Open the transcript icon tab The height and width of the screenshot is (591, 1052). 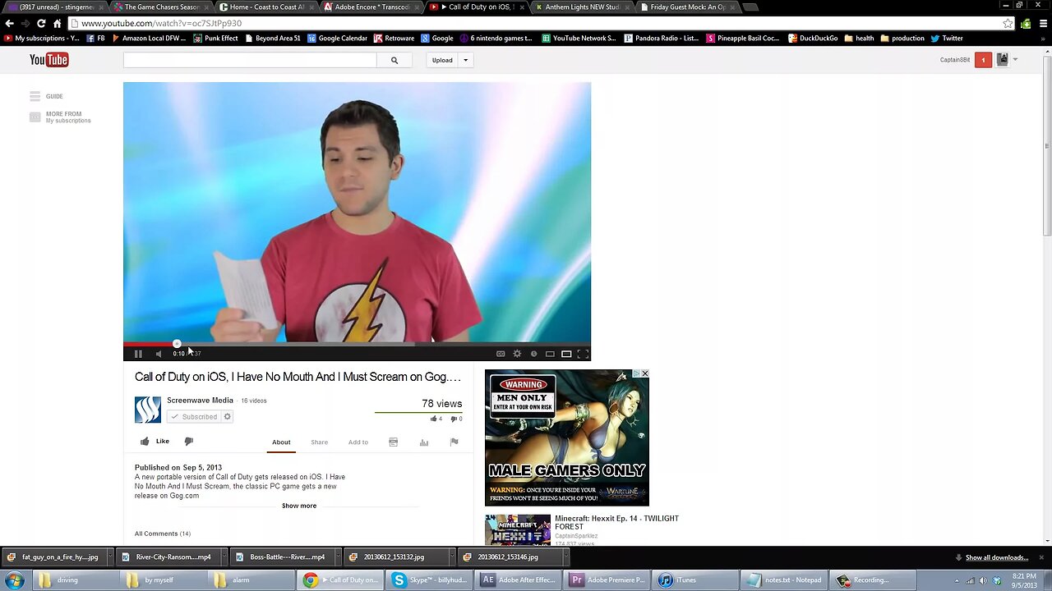(393, 442)
